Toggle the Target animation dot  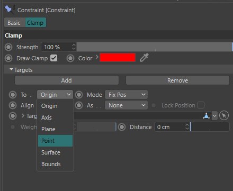13,116
